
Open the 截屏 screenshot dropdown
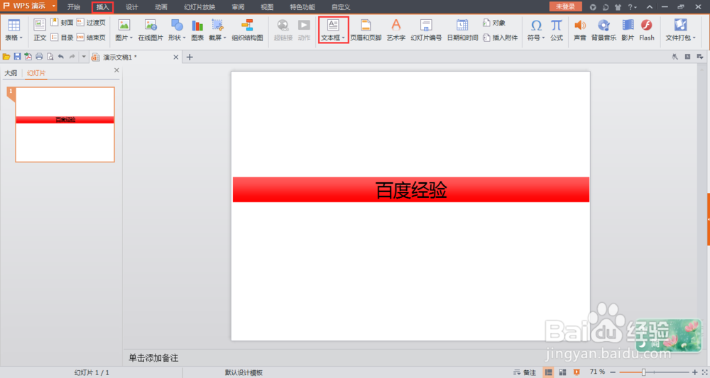click(x=217, y=30)
